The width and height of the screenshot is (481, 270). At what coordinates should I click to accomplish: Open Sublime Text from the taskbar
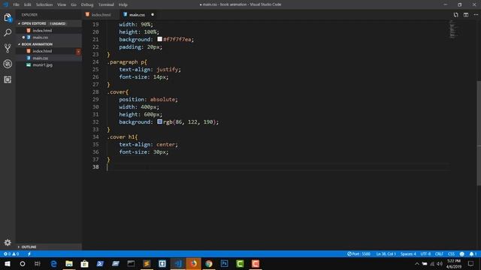click(147, 263)
